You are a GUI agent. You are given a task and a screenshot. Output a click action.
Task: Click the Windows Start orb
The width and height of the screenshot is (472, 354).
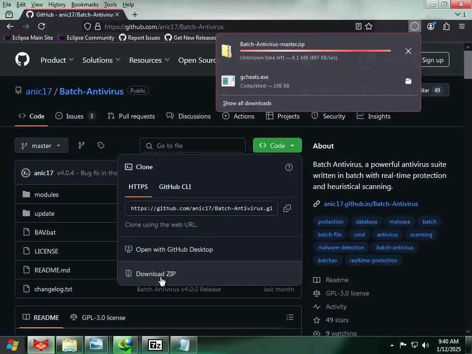coord(12,345)
